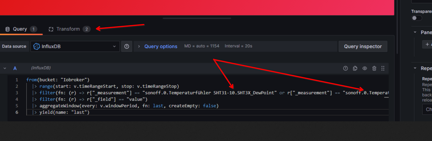
Task: Collapse the Repeat options section
Action: [415, 68]
